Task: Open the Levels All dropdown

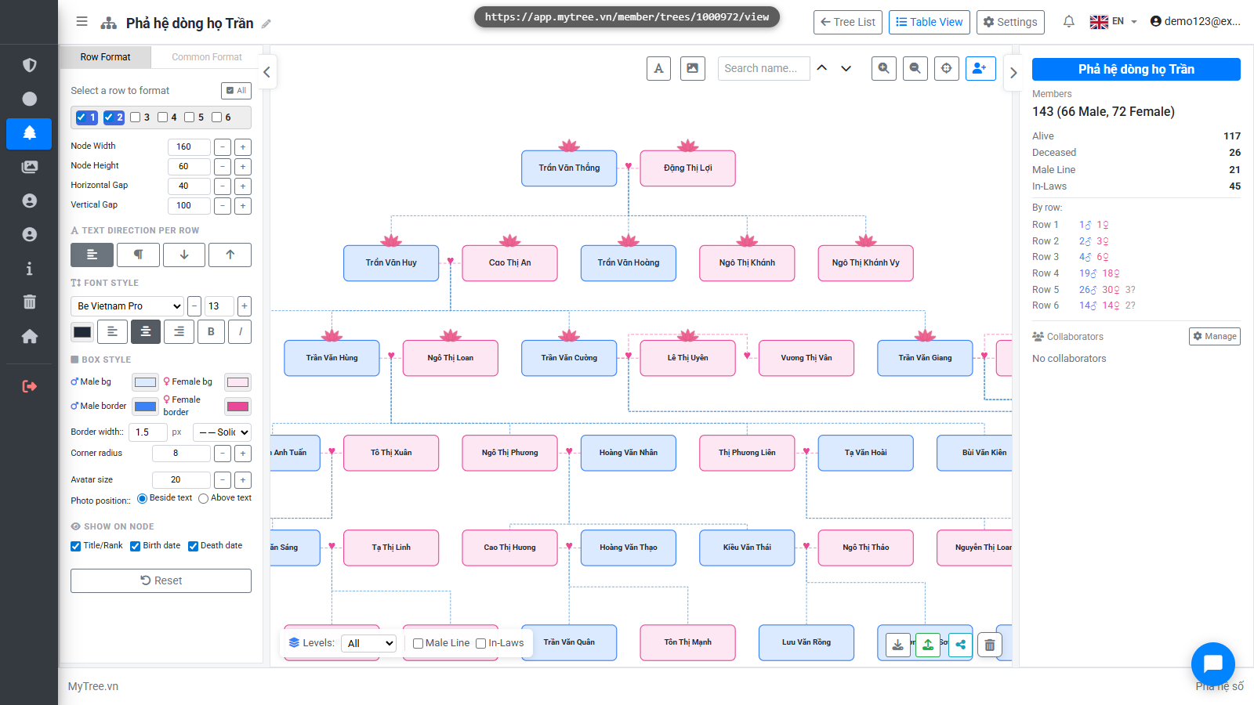Action: (368, 643)
